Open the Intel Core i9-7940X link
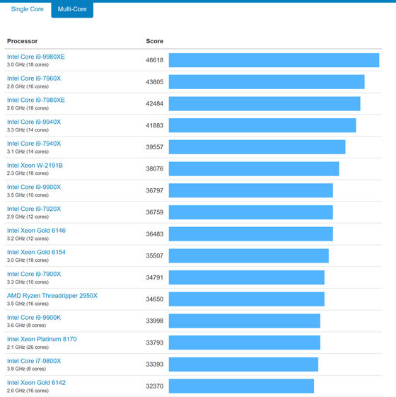The width and height of the screenshot is (396, 397). click(34, 144)
